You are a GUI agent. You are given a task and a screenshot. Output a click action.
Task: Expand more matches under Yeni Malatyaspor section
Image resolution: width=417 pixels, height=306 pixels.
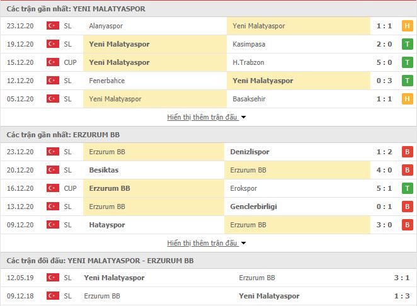(206, 117)
